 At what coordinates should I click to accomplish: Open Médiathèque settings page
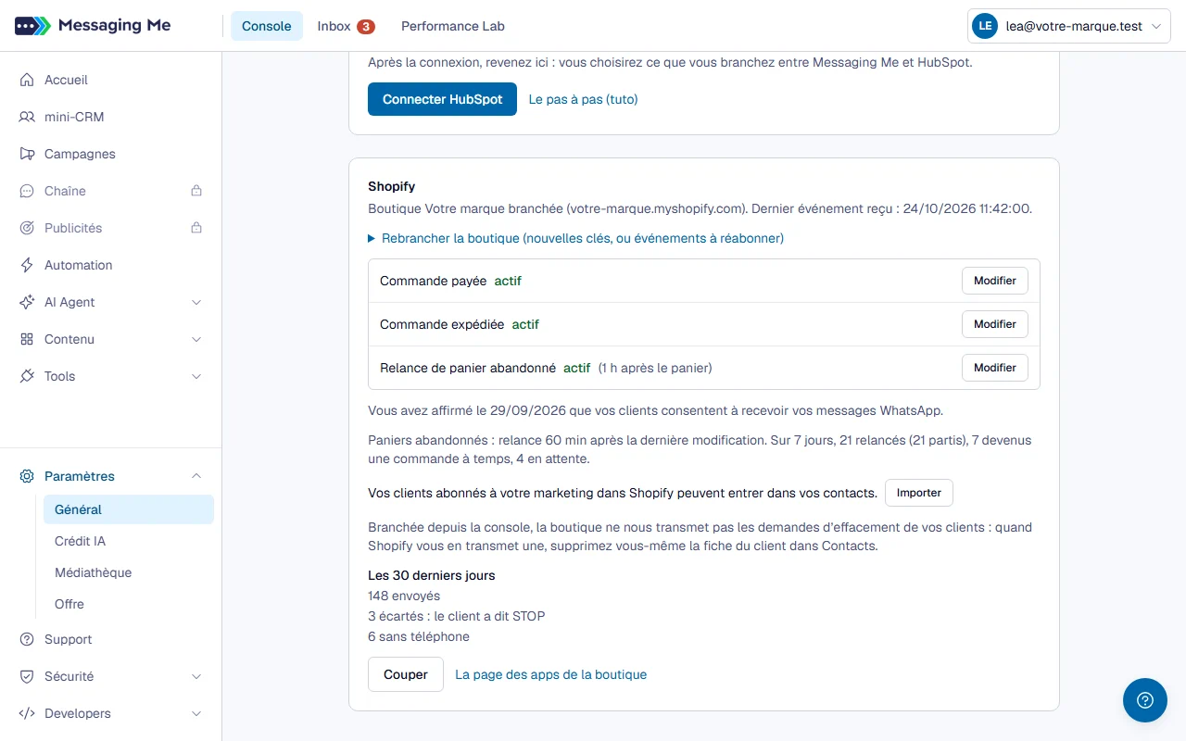128,572
